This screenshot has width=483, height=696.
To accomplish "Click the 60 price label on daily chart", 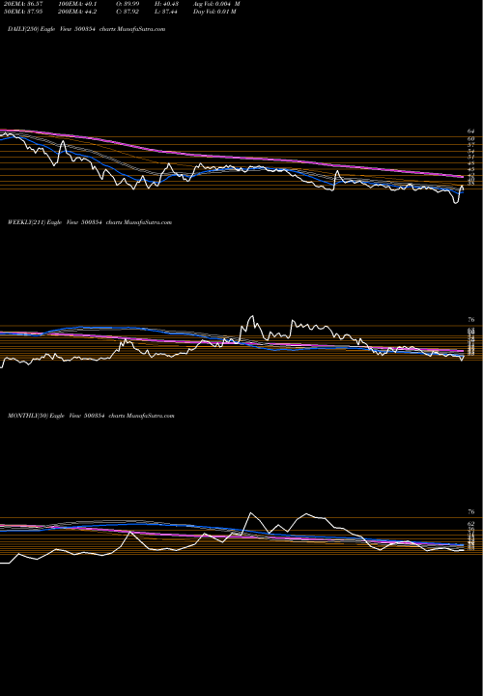I will click(471, 138).
